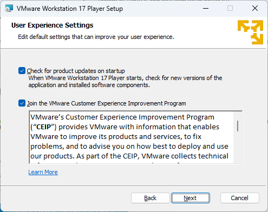Click the VMware Workstation 17 Player Setup title text

pyautogui.click(x=70, y=9)
